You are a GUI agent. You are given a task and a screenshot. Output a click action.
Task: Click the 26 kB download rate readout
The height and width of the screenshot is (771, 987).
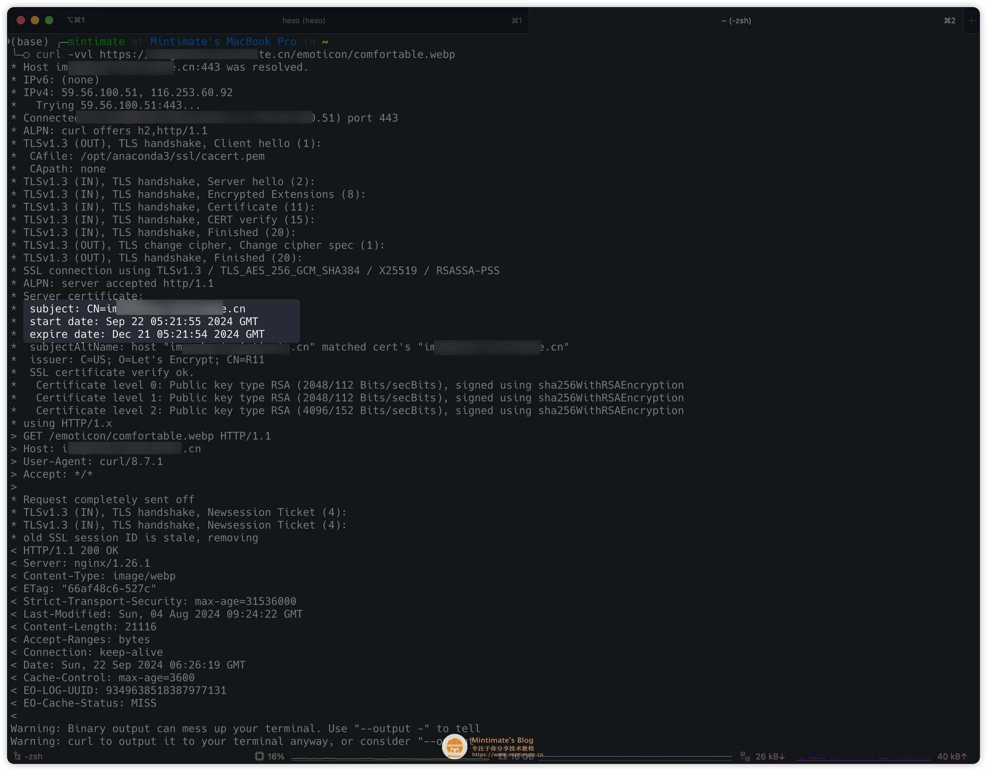[770, 756]
